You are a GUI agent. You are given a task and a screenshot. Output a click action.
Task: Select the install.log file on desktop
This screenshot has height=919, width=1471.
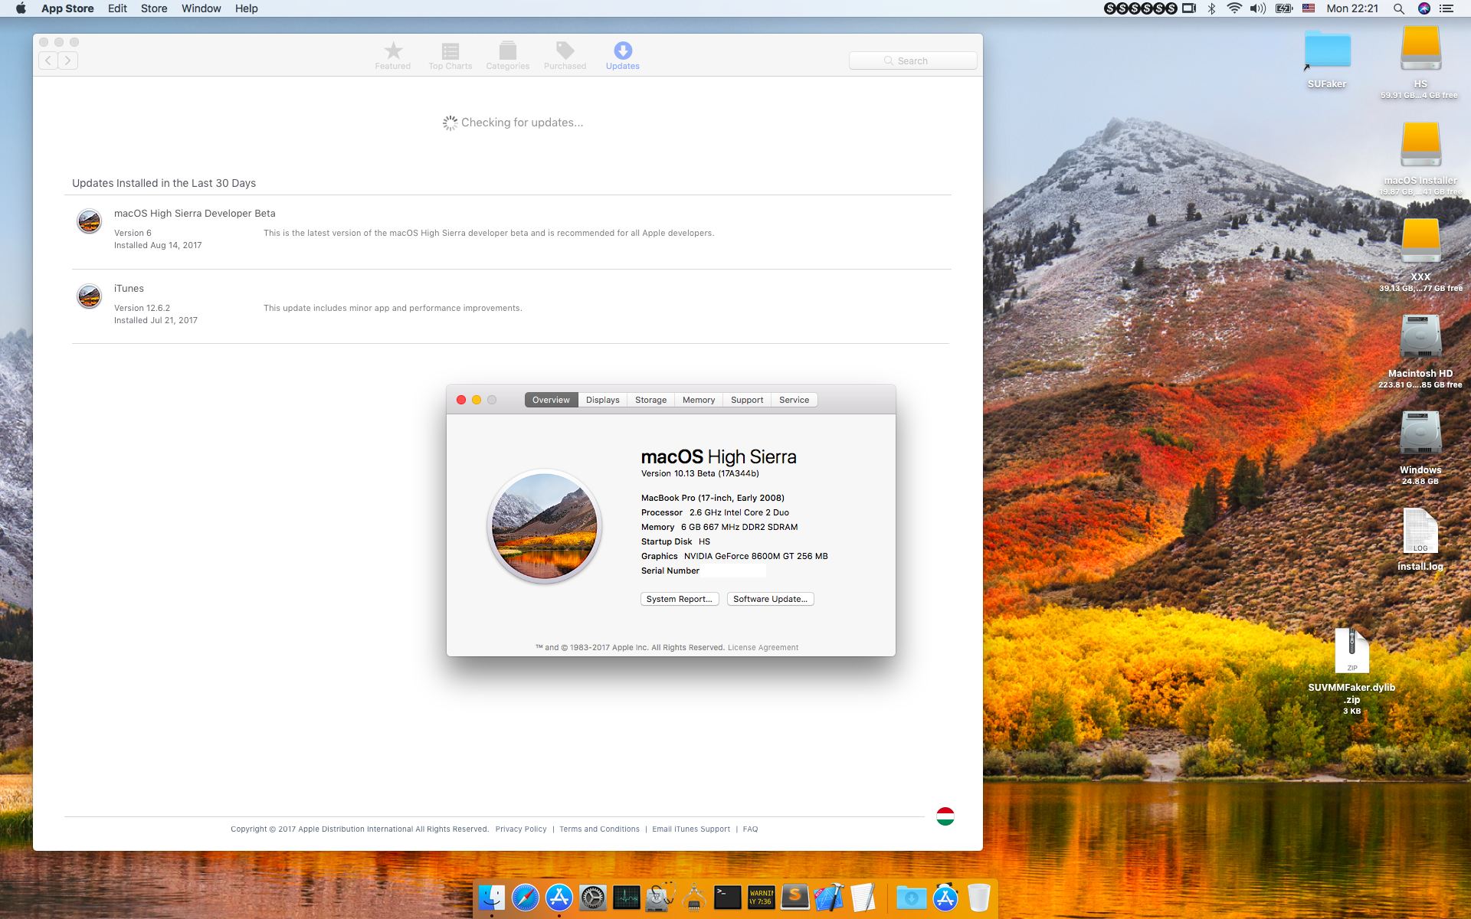[1420, 531]
